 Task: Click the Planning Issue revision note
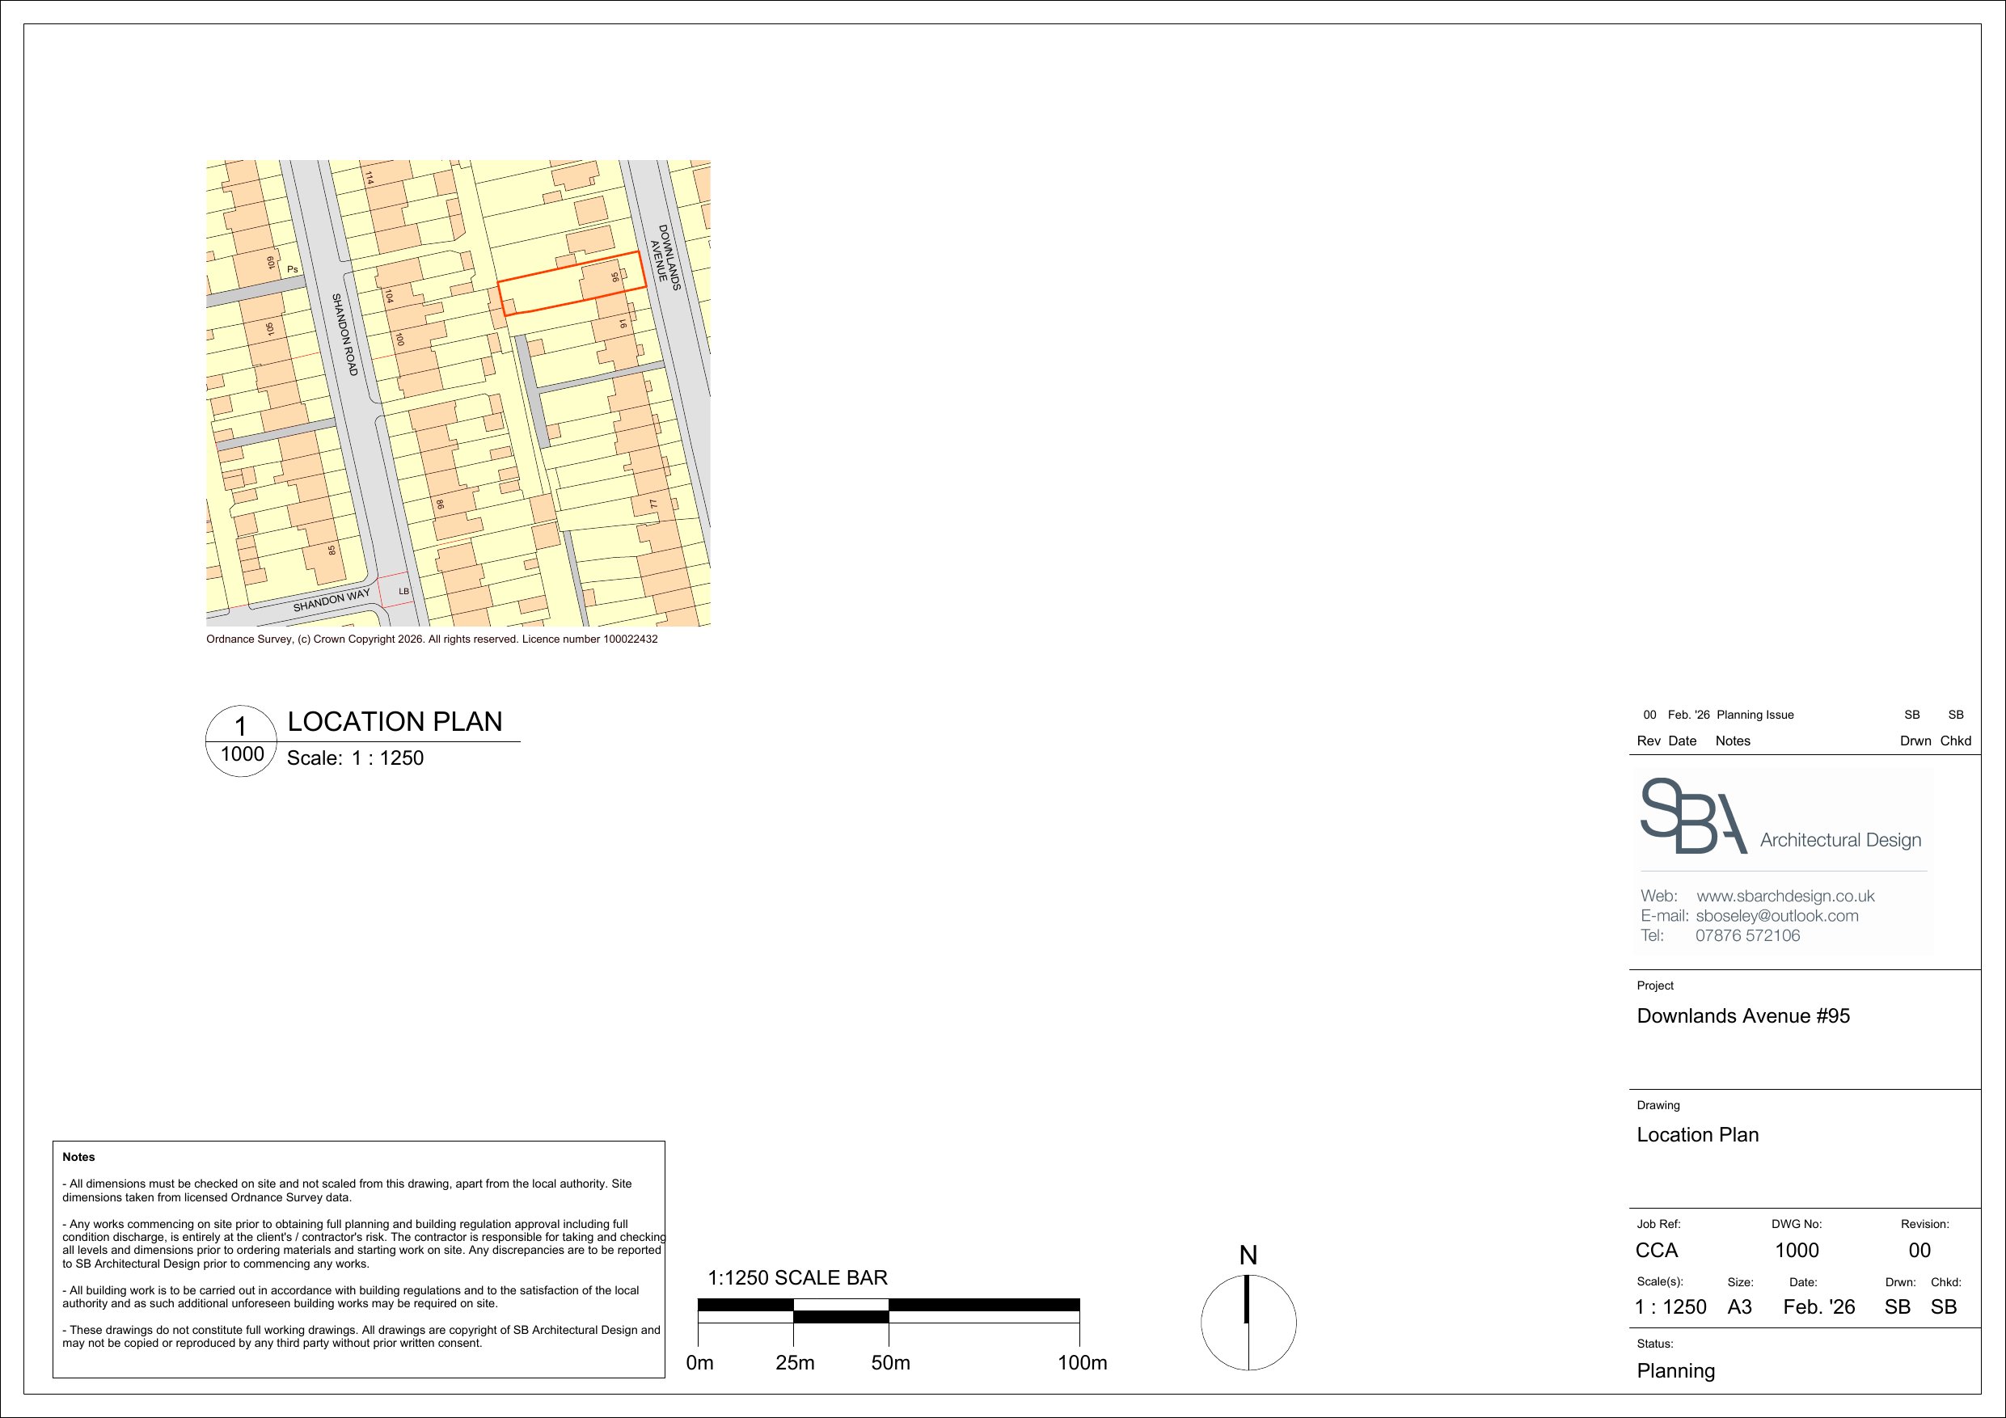click(1755, 715)
